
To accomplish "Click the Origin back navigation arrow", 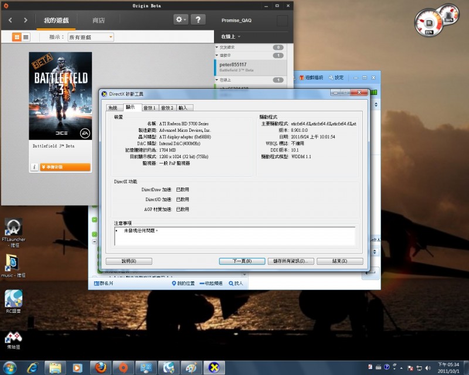I will click(x=11, y=20).
